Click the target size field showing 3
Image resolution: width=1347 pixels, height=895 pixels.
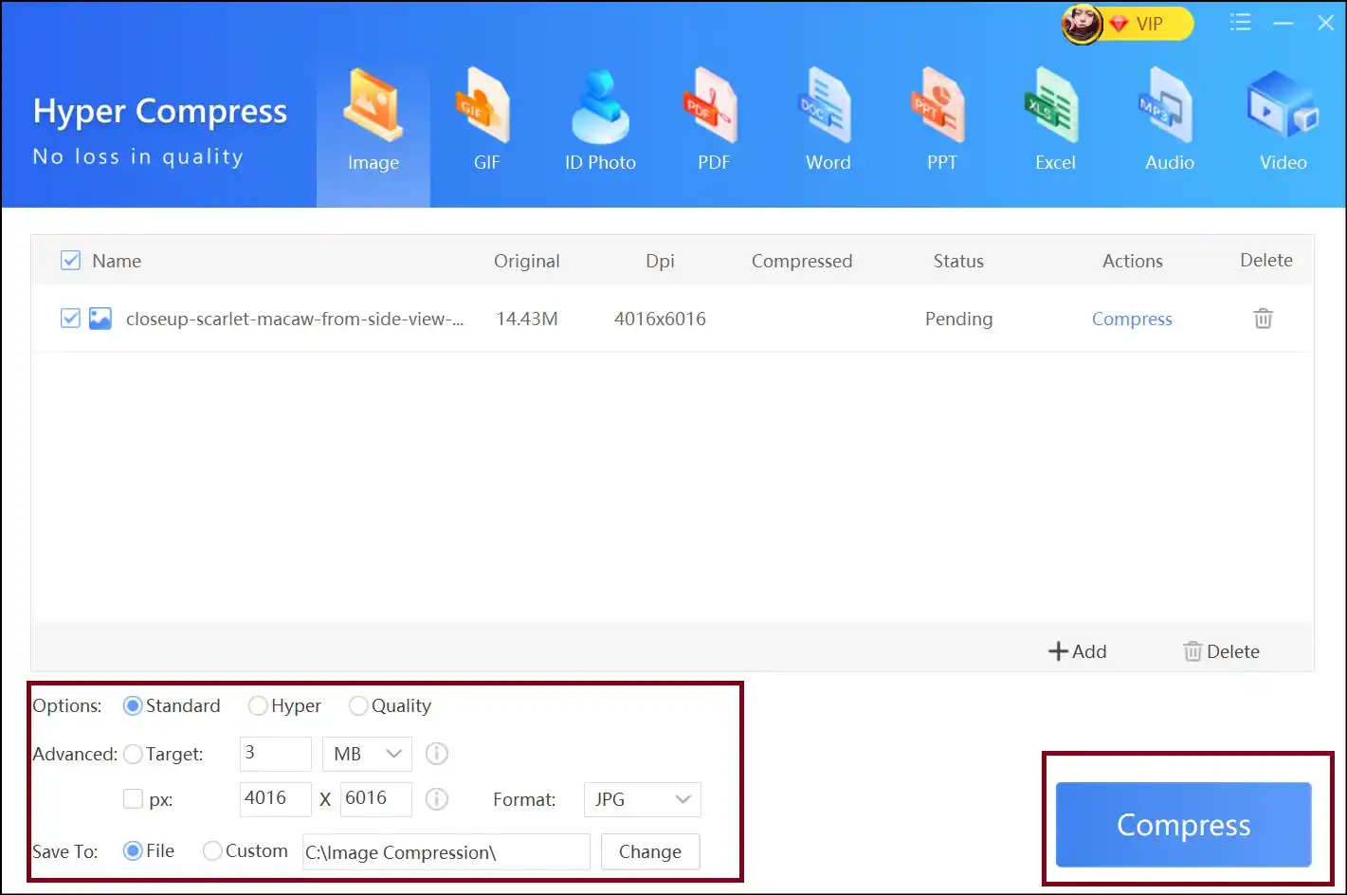tap(276, 754)
